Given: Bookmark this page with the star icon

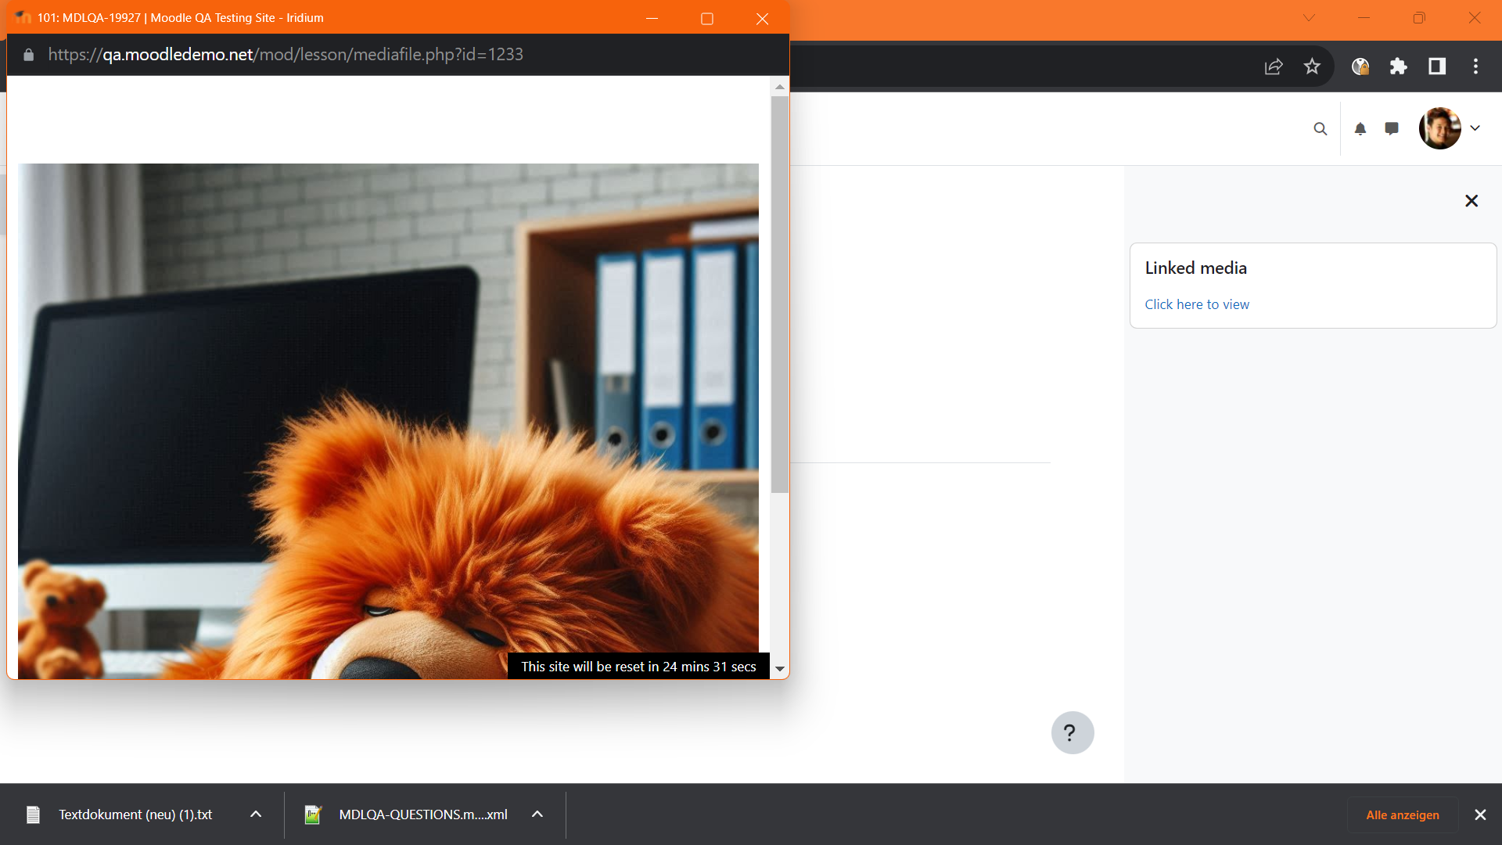Looking at the screenshot, I should [1312, 67].
